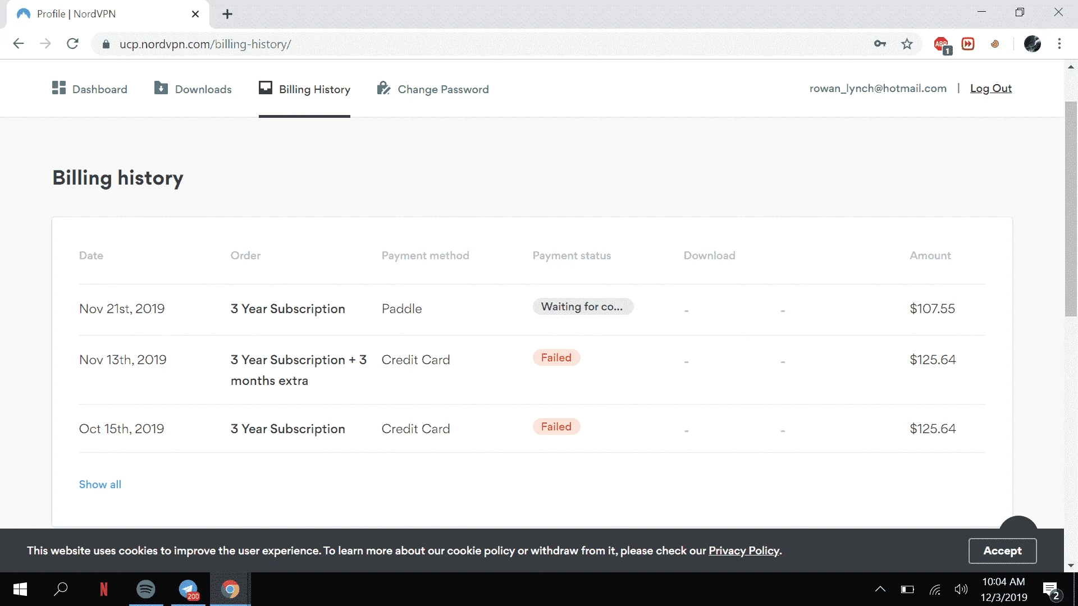The image size is (1078, 606).
Task: Open the Windows Start menu
Action: click(20, 589)
